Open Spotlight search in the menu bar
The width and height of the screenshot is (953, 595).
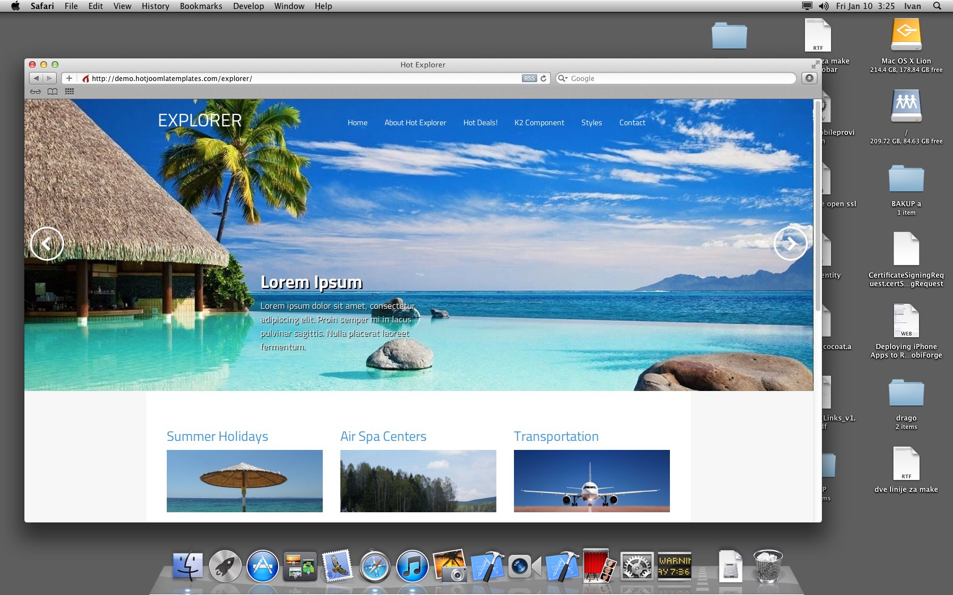pyautogui.click(x=937, y=6)
